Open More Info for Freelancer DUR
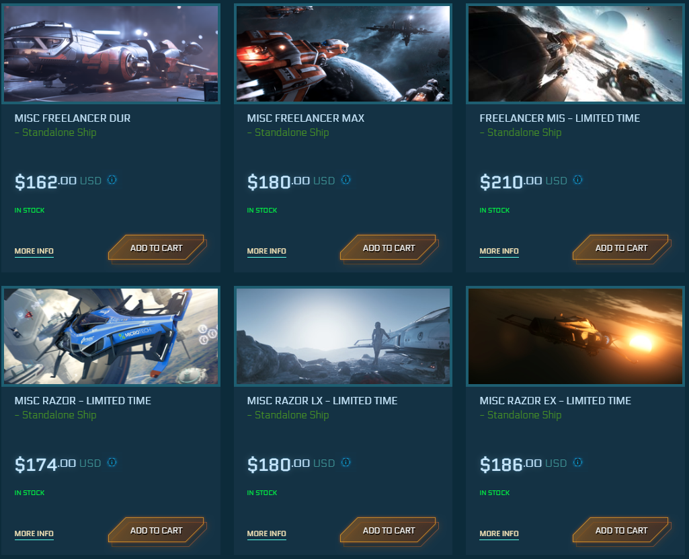Screen dimensions: 689x559 pos(34,251)
